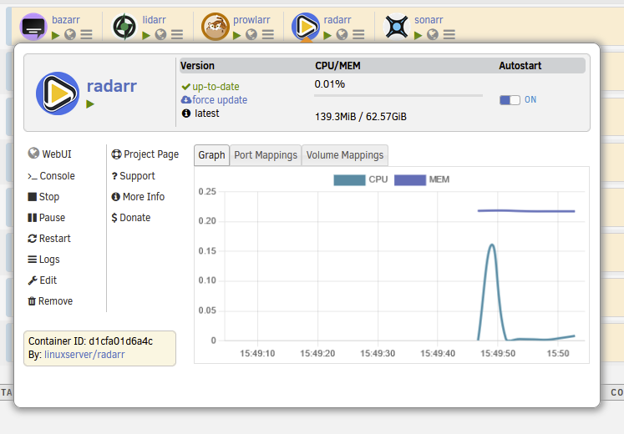Image resolution: width=624 pixels, height=434 pixels.
Task: Click the sonarr container icon
Action: [x=396, y=27]
